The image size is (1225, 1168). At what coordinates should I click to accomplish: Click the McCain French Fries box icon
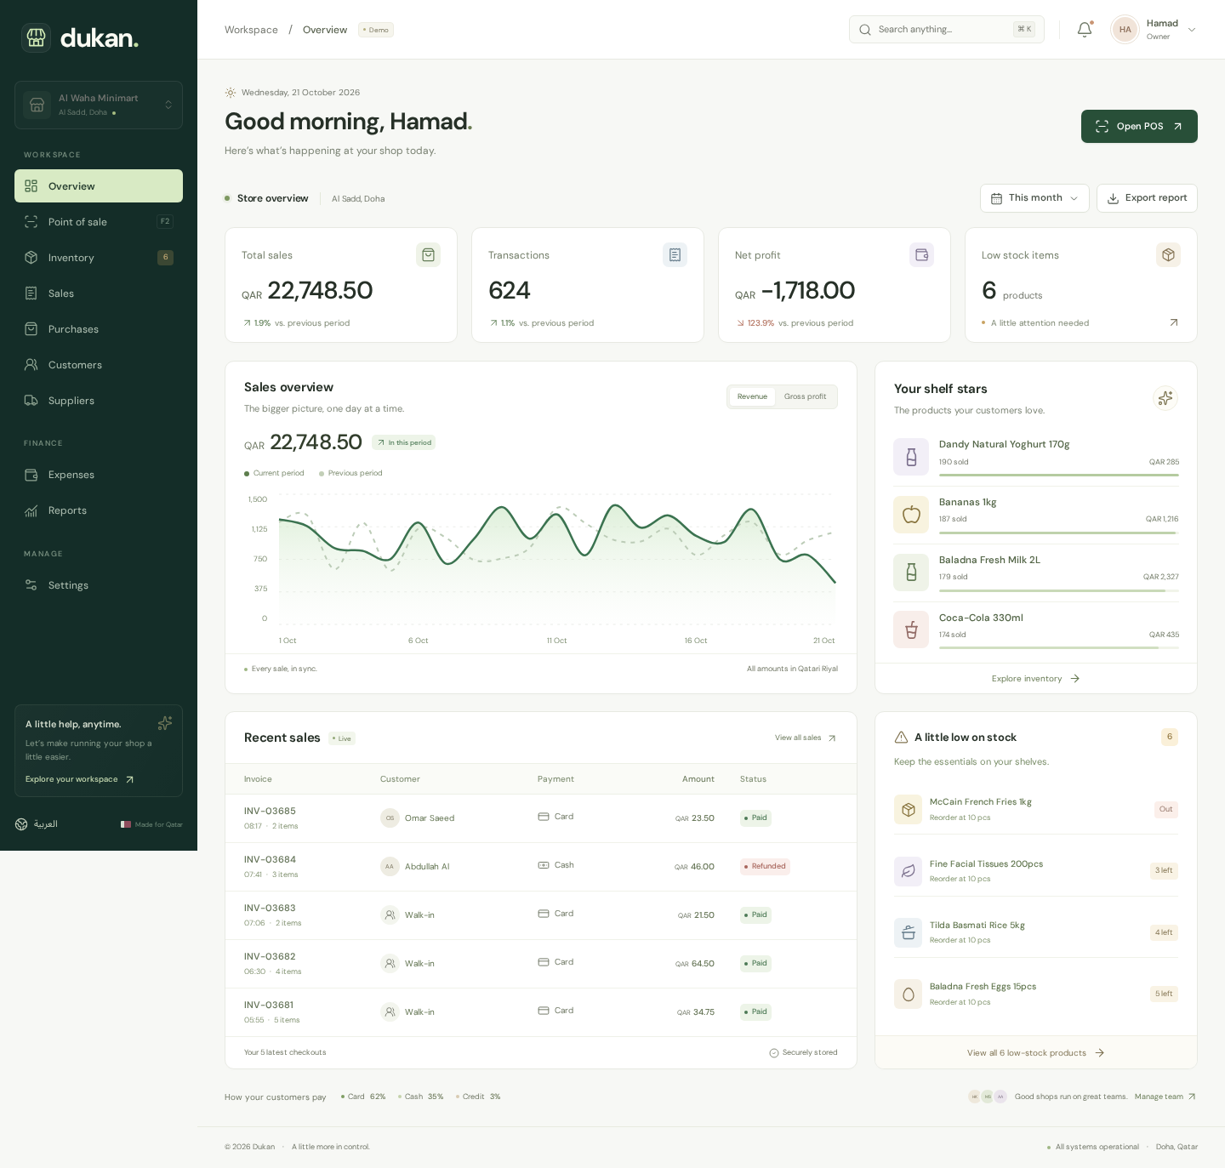point(909,810)
